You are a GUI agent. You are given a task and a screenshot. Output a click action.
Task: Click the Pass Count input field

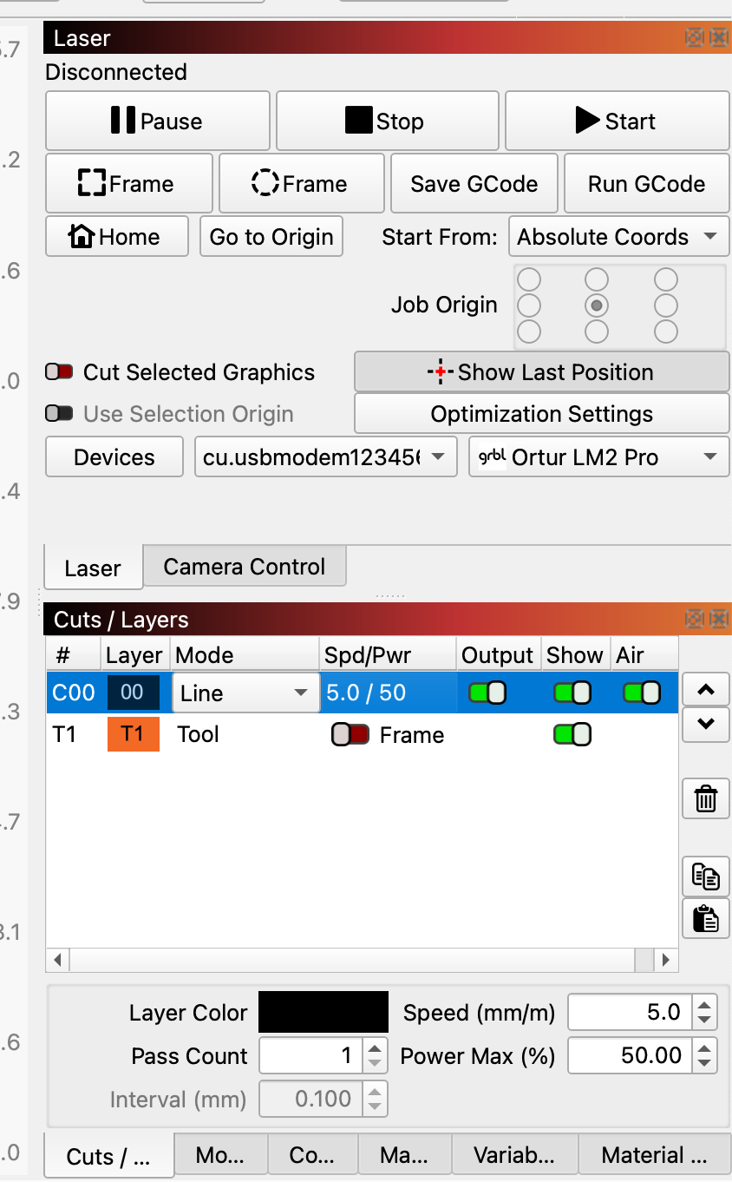[310, 1055]
